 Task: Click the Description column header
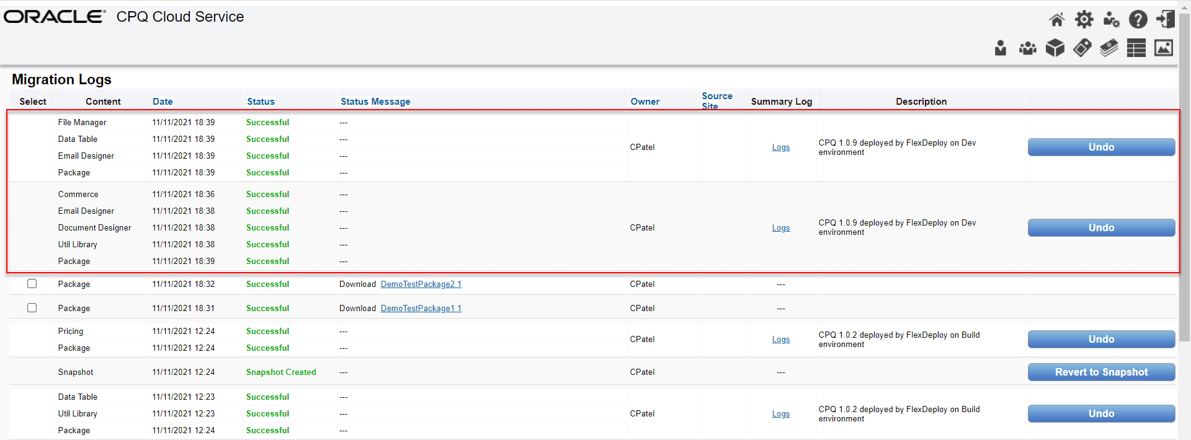click(921, 102)
